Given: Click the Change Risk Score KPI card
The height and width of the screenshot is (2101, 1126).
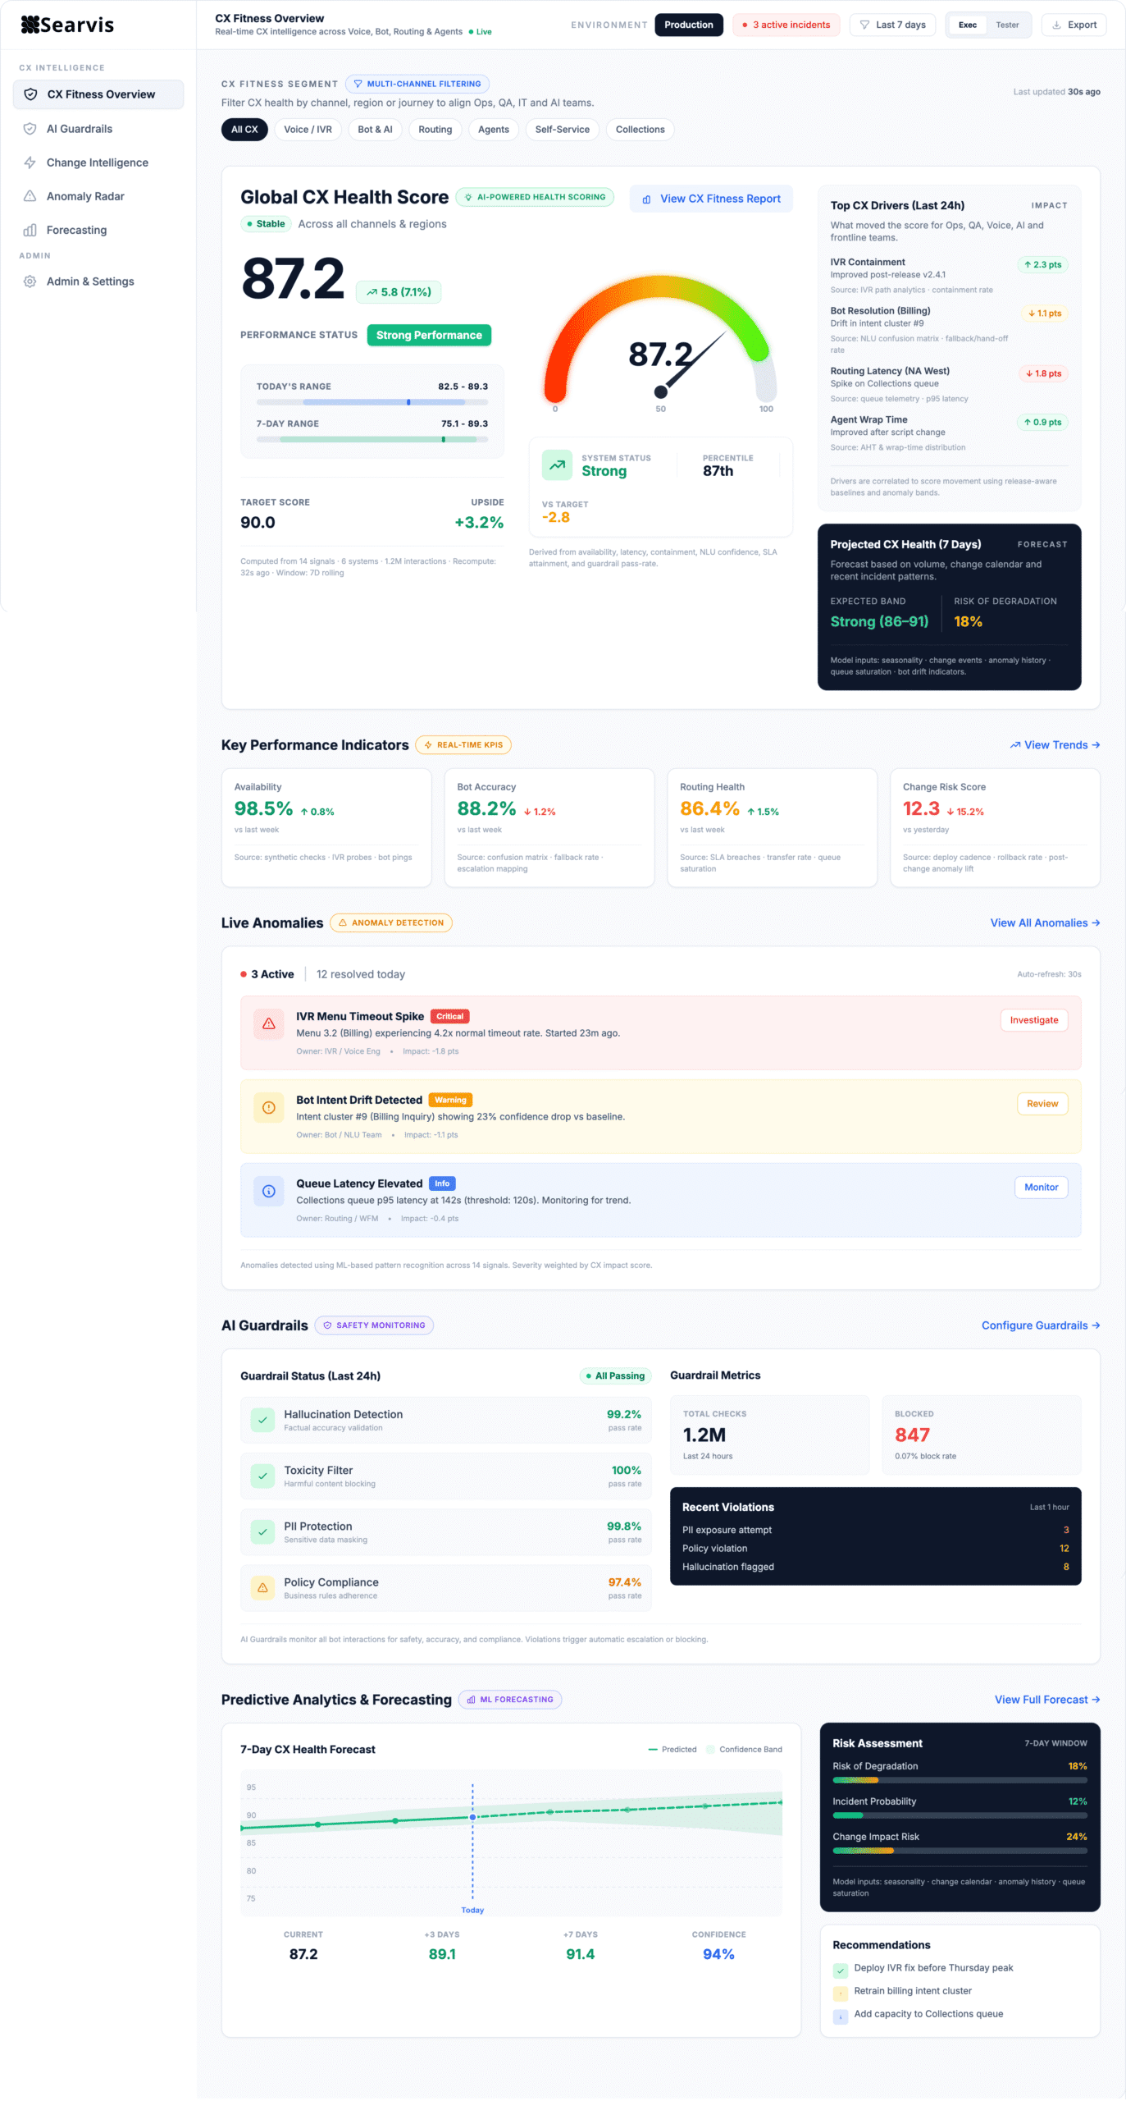Looking at the screenshot, I should coord(995,828).
